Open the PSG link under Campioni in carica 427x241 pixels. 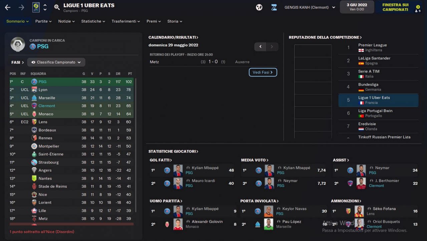(43, 47)
